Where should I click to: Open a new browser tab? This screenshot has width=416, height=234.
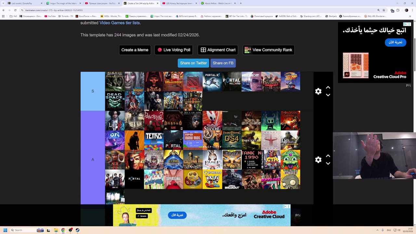point(240,3)
